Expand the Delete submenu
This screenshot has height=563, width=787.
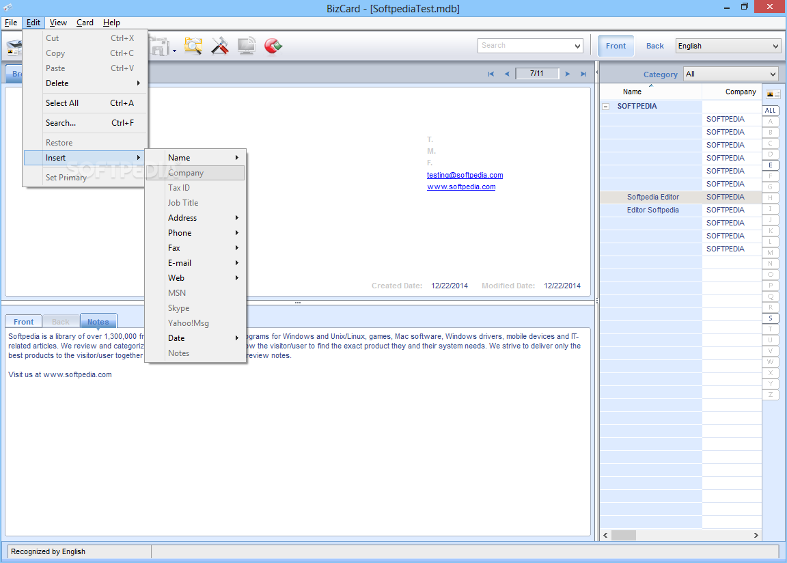pyautogui.click(x=85, y=83)
